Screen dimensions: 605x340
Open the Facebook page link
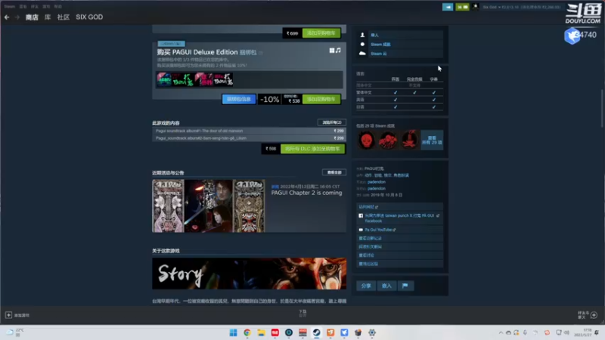click(399, 218)
